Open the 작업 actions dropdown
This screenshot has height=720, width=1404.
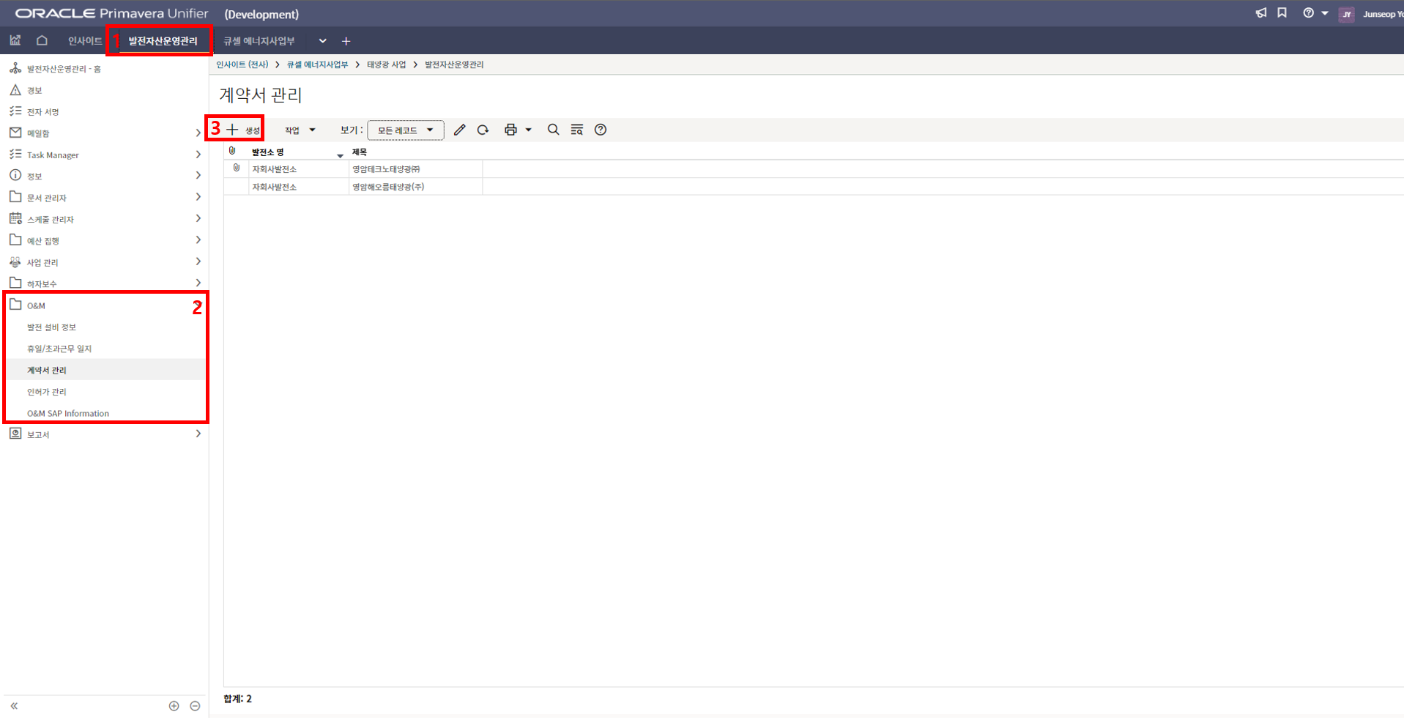[x=300, y=130]
